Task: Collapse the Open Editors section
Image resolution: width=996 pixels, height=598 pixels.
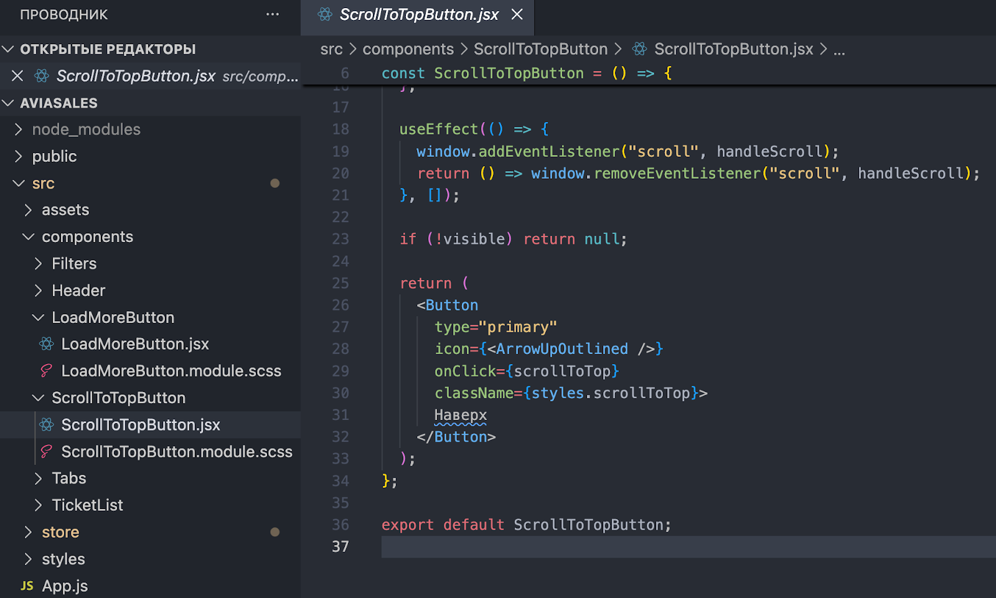Action: (x=8, y=49)
